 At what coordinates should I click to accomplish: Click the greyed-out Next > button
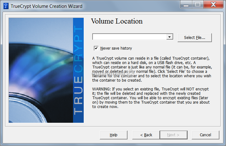173,135
